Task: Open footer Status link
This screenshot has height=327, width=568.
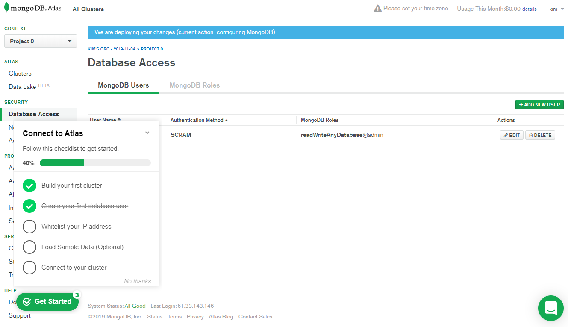Action: 155,317
